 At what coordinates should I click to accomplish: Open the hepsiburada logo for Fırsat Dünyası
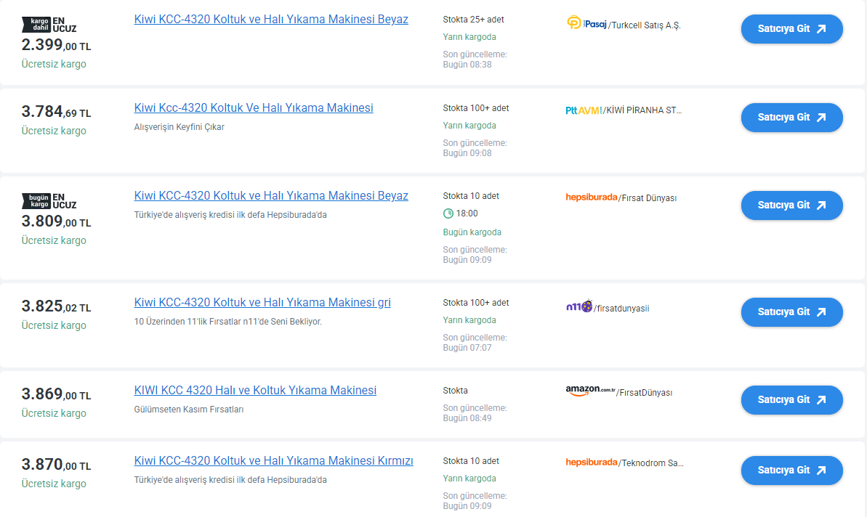click(591, 198)
